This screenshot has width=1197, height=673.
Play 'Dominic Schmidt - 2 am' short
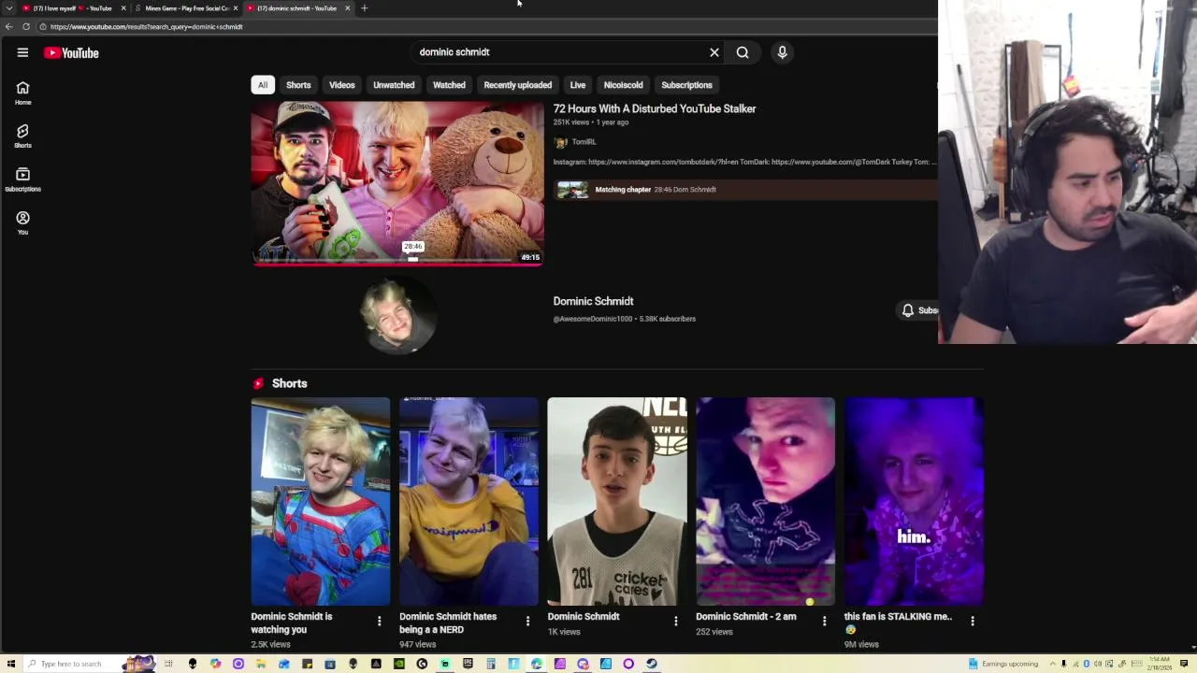click(x=765, y=502)
